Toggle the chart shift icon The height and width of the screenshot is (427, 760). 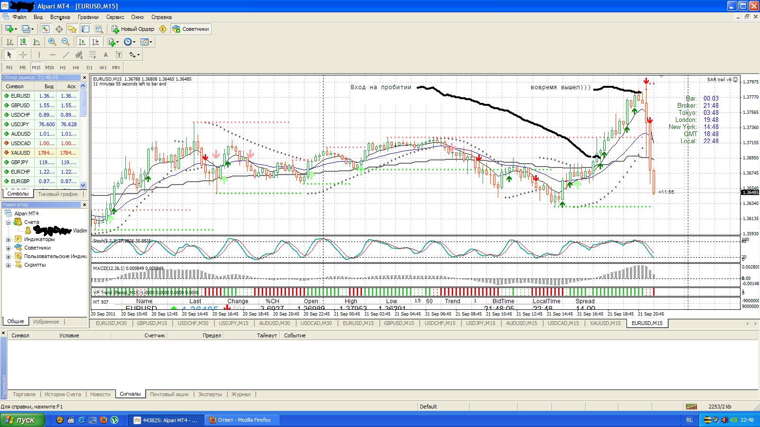tap(95, 42)
